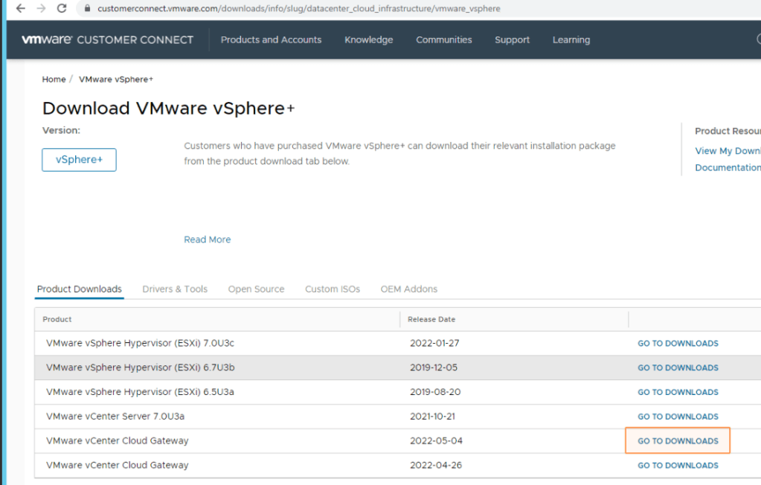The width and height of the screenshot is (761, 485).
Task: Select the vSphere+ version button
Action: (79, 160)
